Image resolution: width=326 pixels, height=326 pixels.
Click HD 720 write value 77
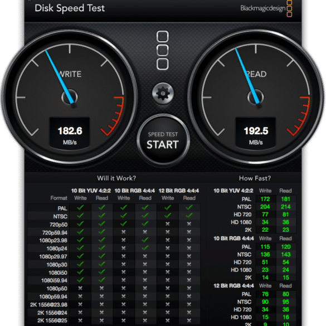pyautogui.click(x=265, y=215)
